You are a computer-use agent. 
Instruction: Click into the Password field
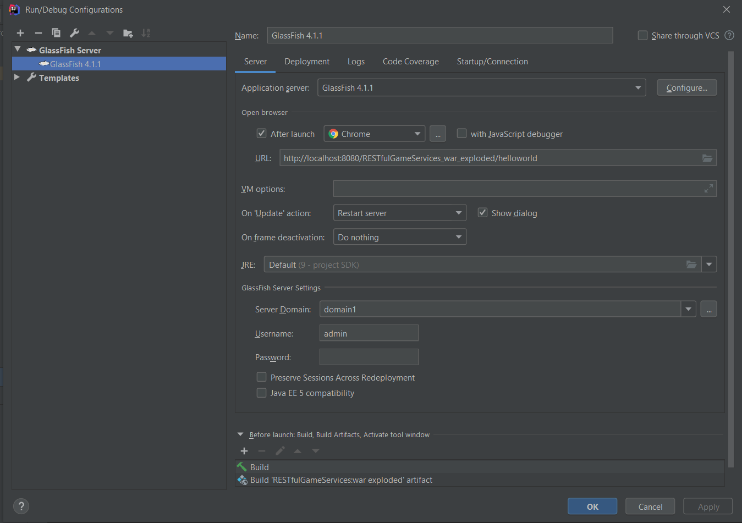369,357
